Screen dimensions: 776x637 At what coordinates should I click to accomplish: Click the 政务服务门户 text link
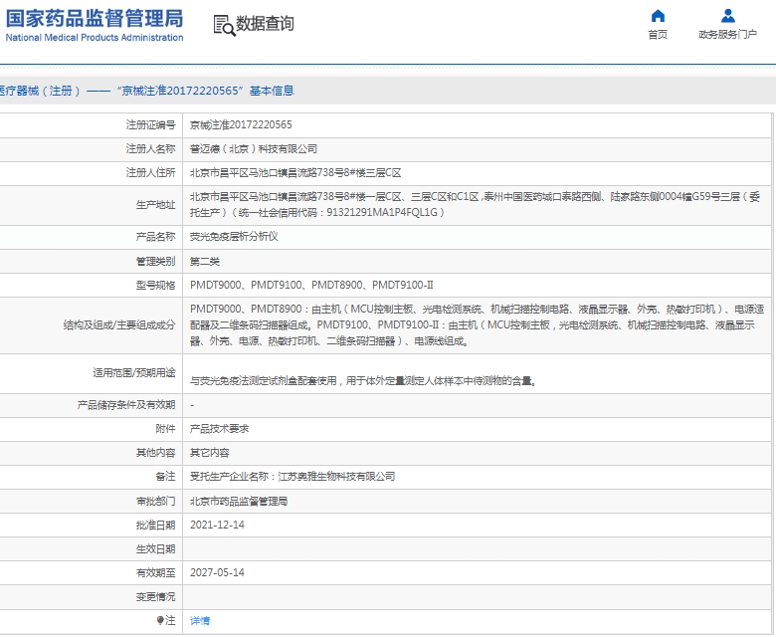tap(727, 34)
